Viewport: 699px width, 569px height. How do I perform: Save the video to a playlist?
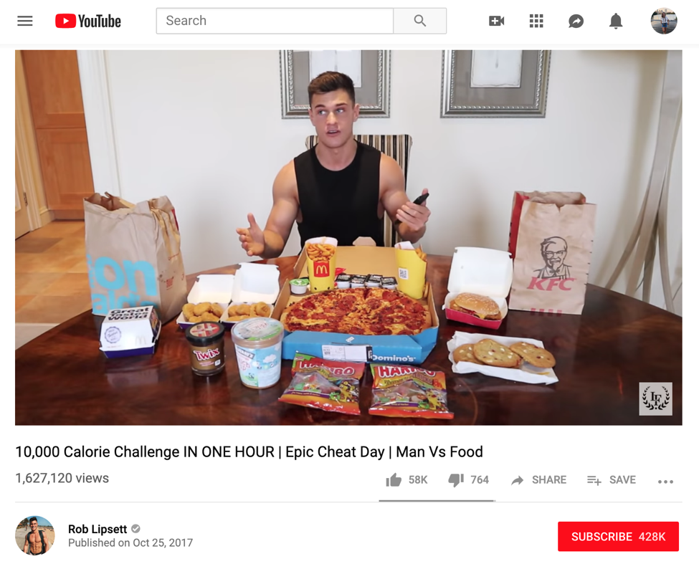pos(612,480)
